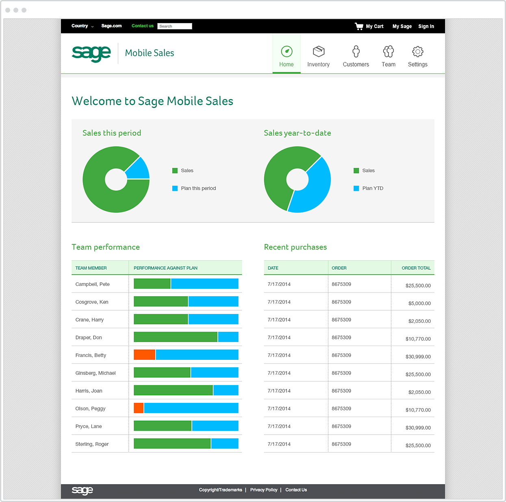The height and width of the screenshot is (502, 506).
Task: Click Welcome to Sage Mobile Sales heading
Action: coord(152,101)
